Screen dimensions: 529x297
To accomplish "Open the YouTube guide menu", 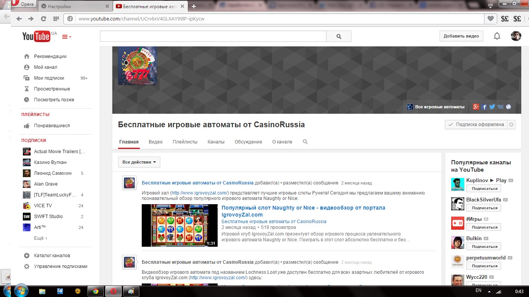I will click(x=67, y=37).
